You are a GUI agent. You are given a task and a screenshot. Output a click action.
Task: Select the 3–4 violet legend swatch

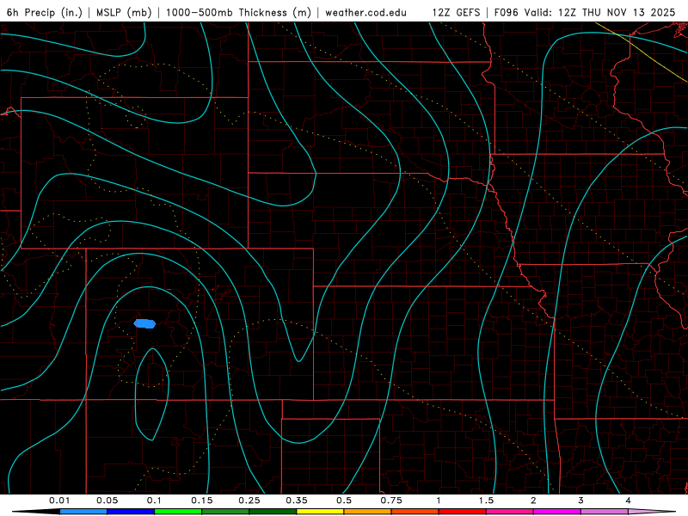(x=605, y=512)
